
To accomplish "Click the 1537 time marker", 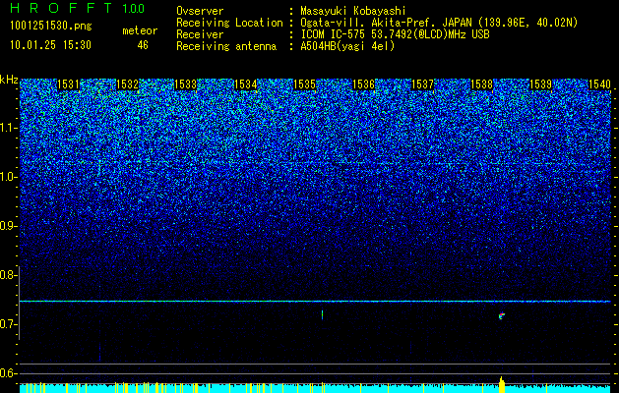I will coord(422,84).
